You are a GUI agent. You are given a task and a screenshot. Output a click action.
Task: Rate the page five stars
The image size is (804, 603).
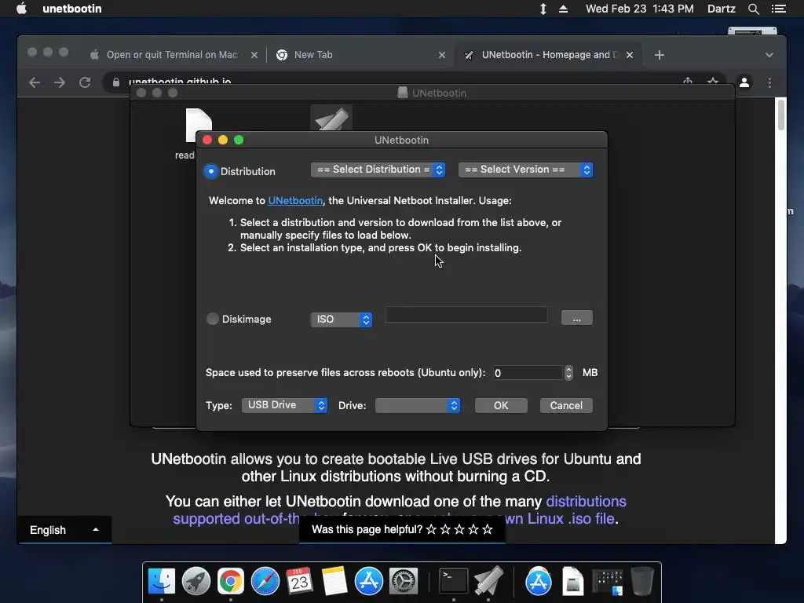pyautogui.click(x=488, y=530)
